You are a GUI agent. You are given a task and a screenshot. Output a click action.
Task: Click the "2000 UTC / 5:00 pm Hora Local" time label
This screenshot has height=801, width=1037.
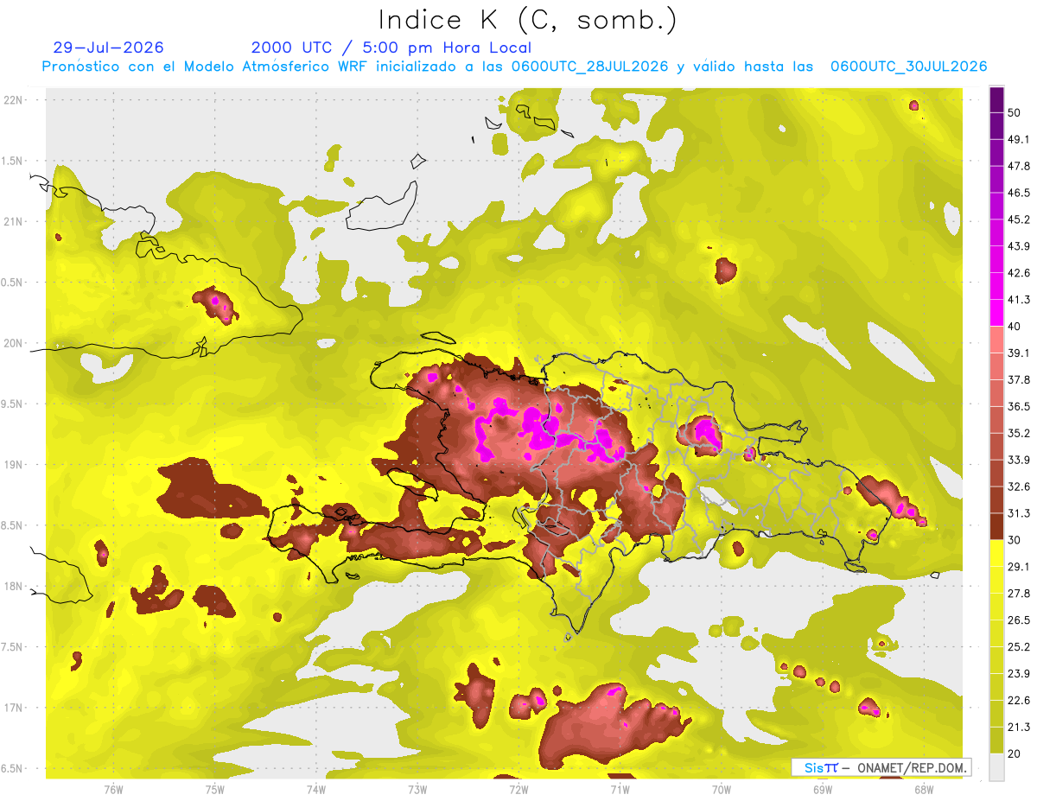click(391, 48)
